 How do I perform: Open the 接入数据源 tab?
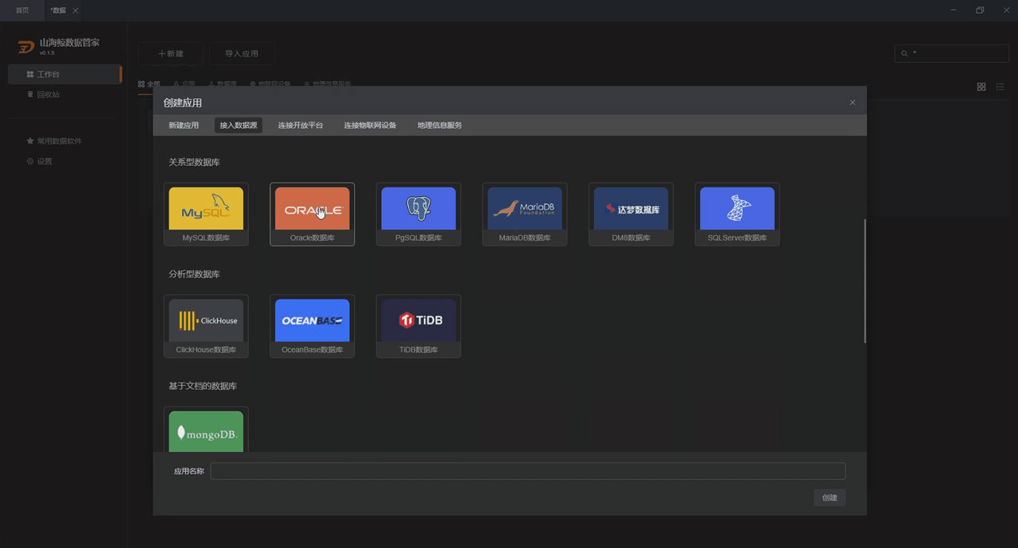pos(239,125)
